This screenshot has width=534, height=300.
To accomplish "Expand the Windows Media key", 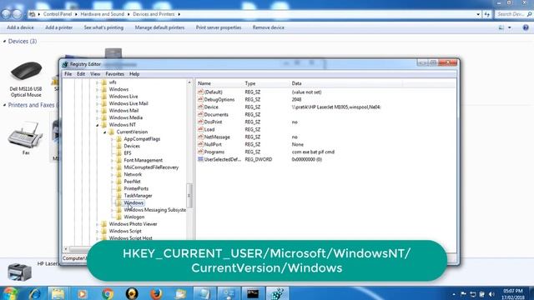I will pos(98,117).
